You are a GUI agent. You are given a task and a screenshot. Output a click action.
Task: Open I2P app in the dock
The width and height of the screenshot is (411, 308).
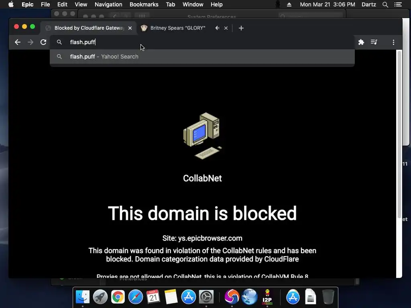coord(267,297)
